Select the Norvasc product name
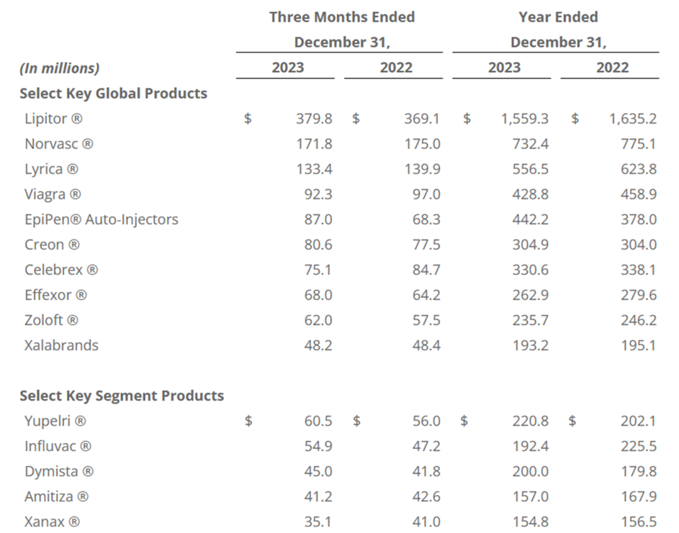The image size is (679, 533). 58,144
